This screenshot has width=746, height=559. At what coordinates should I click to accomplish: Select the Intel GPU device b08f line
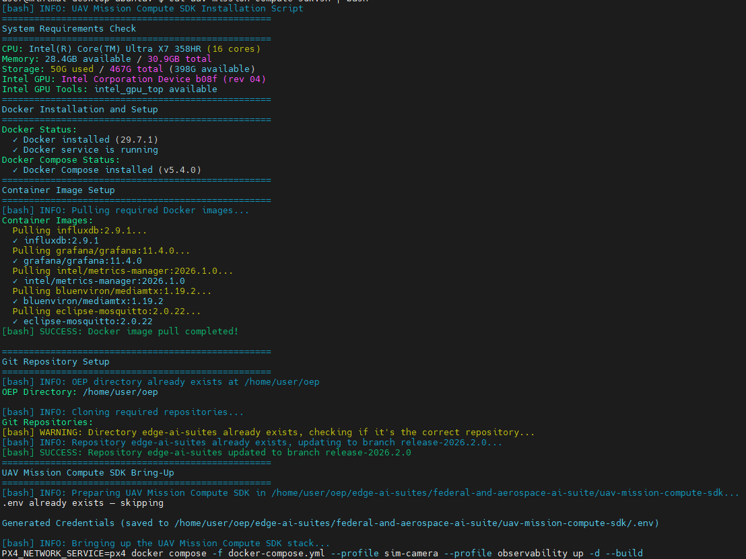tap(134, 79)
